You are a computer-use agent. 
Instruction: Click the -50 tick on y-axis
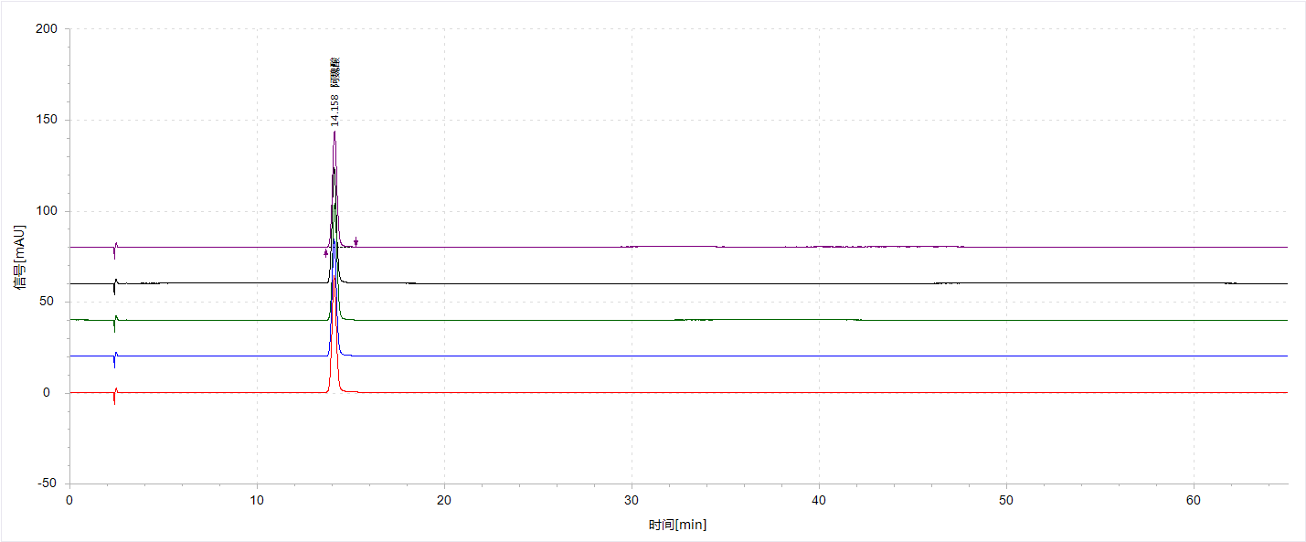pyautogui.click(x=46, y=484)
